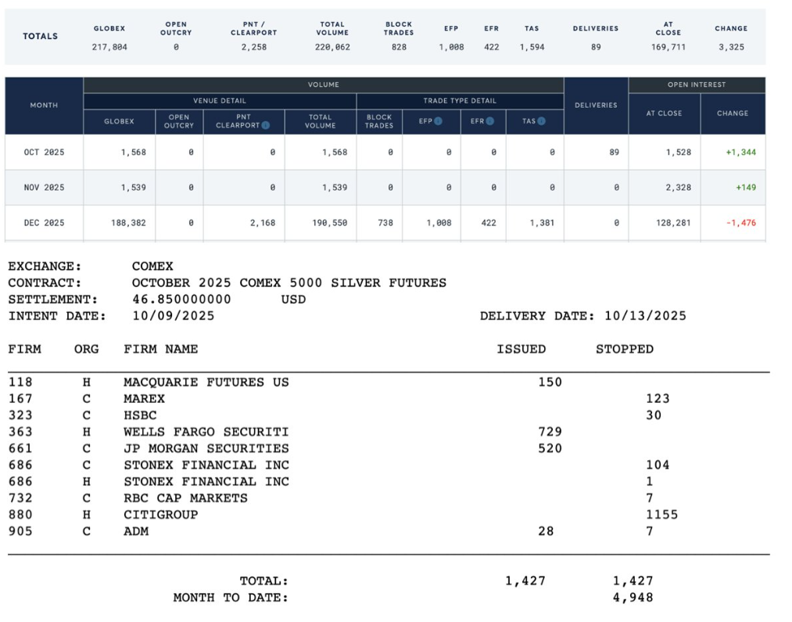Select the Trade Type Detail header group
Viewport: 792px width, 622px height.
(460, 101)
